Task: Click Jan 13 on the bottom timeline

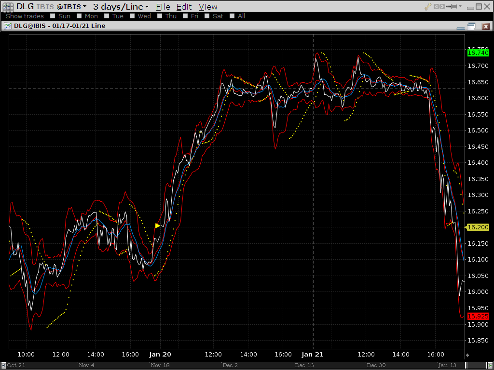Action: pos(447,365)
